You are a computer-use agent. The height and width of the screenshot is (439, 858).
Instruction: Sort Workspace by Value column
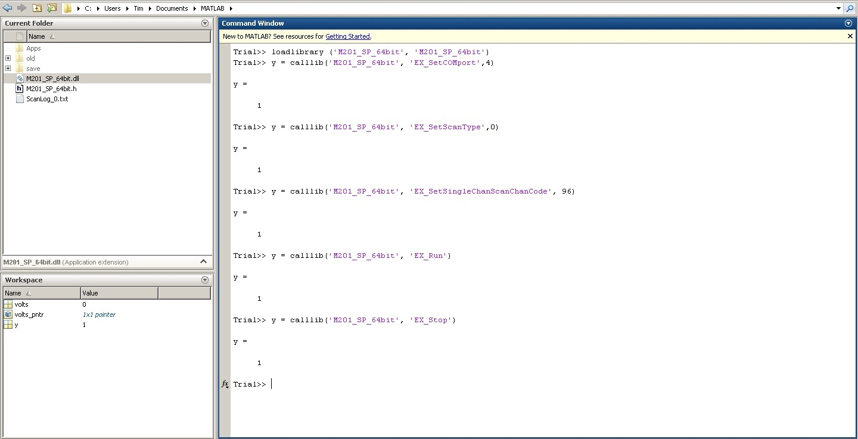click(x=119, y=293)
